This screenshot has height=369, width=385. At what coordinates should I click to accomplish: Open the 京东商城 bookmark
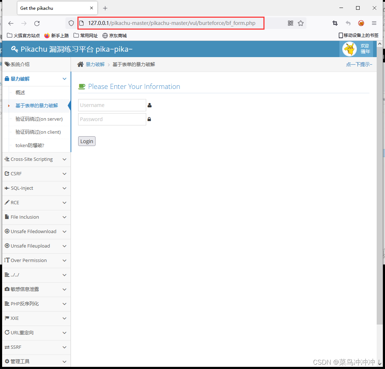click(x=114, y=35)
